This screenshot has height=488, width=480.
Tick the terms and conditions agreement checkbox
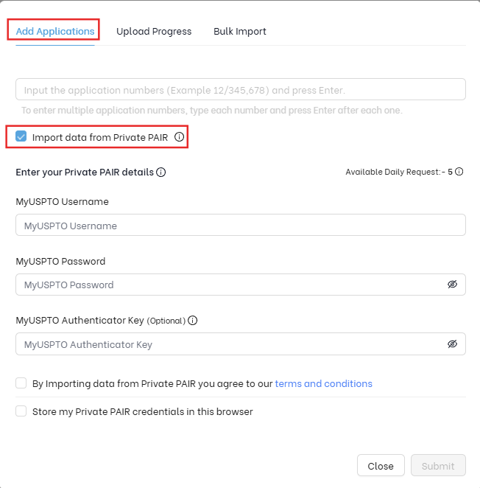[x=21, y=383]
